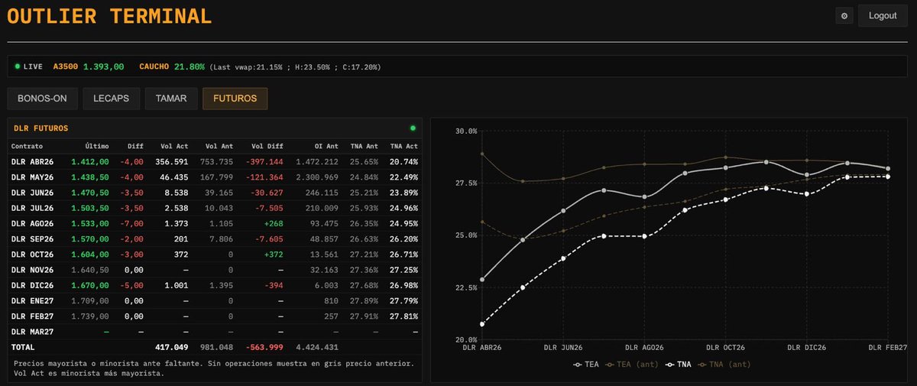Click the last price 1.412,00
The image size is (917, 386).
point(91,162)
